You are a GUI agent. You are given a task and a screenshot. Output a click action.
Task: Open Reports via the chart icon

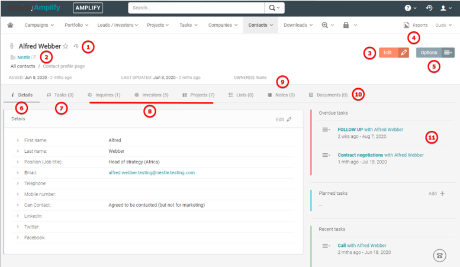pos(406,25)
